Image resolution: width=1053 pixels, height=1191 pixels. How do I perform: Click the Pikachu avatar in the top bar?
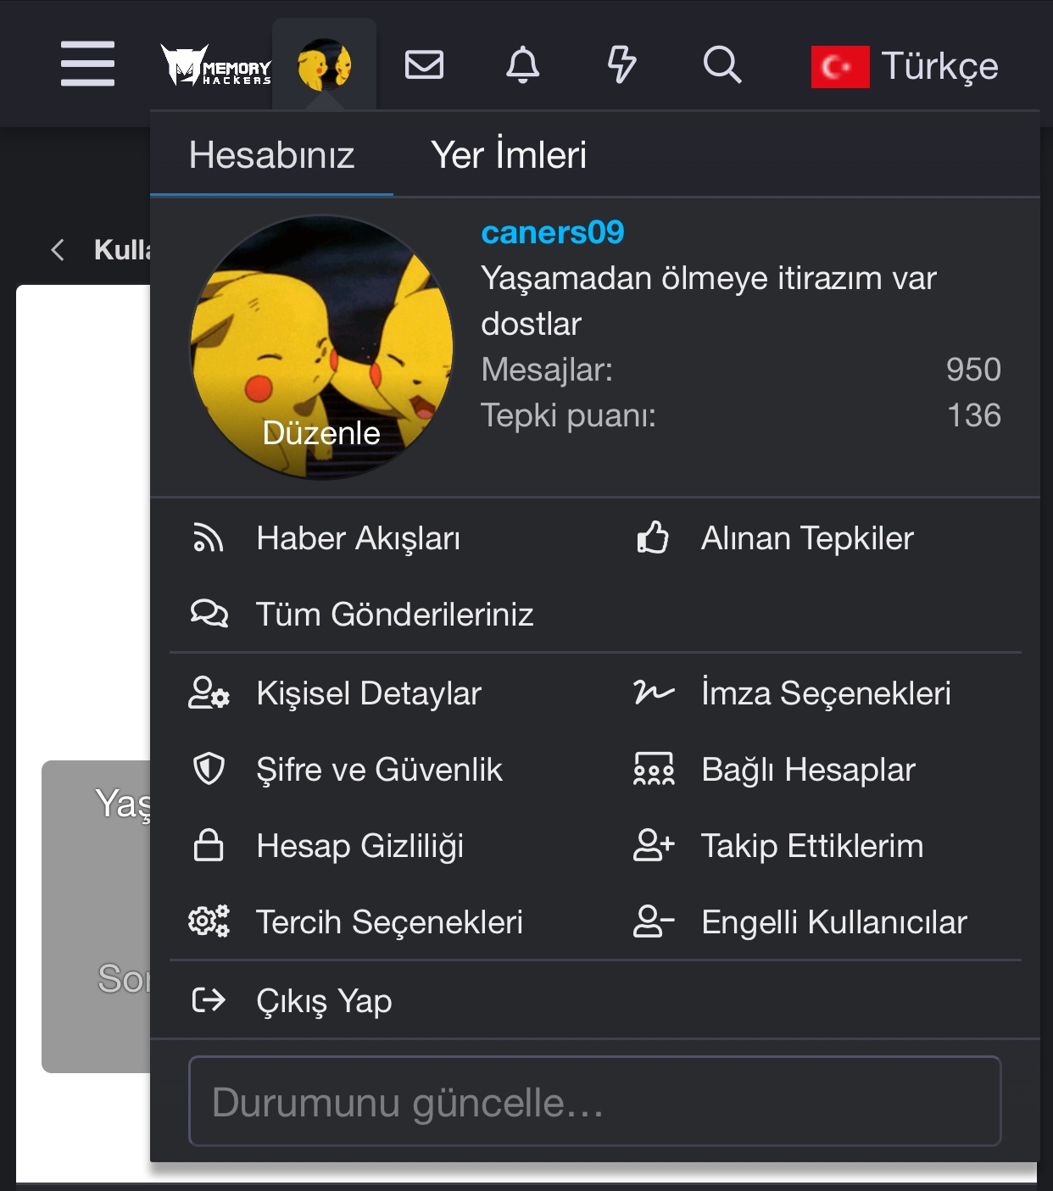(x=324, y=64)
